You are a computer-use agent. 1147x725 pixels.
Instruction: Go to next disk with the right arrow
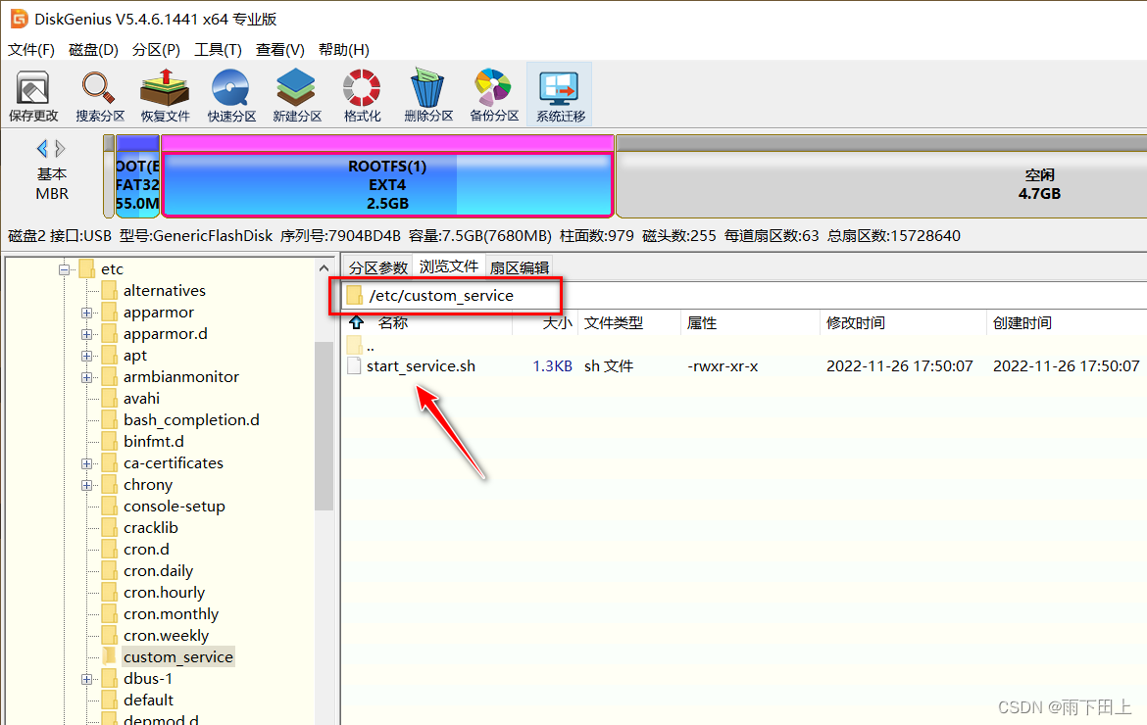pyautogui.click(x=60, y=148)
